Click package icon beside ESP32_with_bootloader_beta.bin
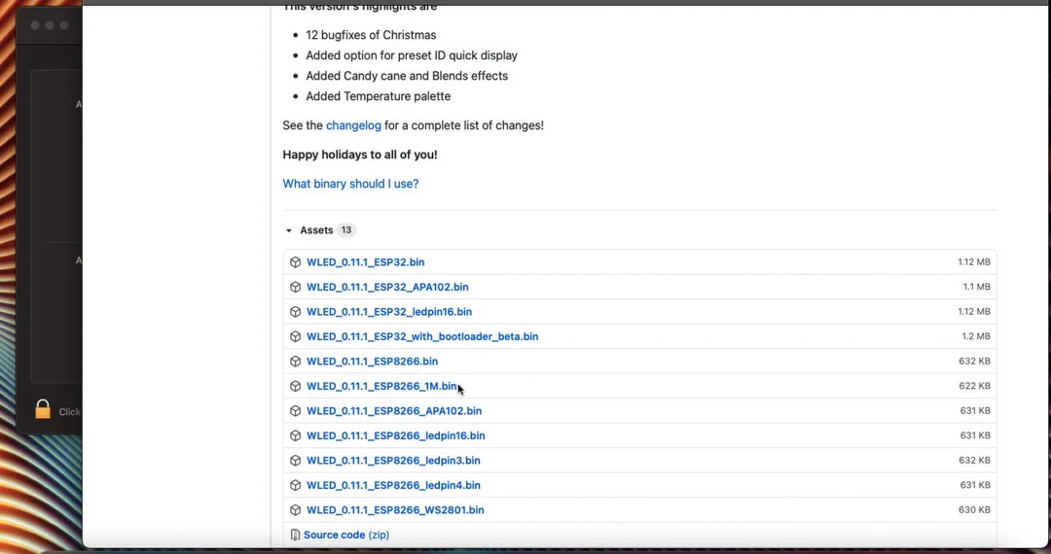The width and height of the screenshot is (1051, 554). click(295, 336)
